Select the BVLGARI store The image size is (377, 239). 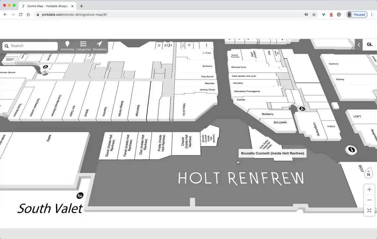[x=280, y=122]
